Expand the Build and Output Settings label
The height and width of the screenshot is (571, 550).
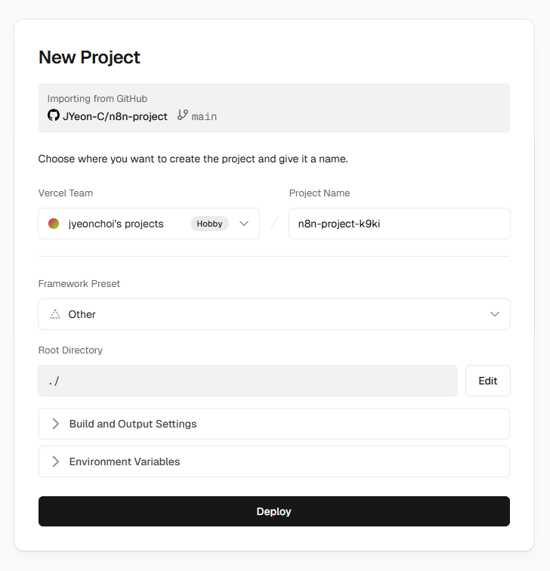coord(133,424)
